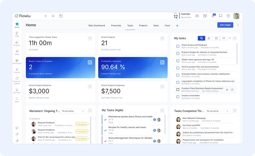This screenshot has height=156, width=255.
Task: Open the three-dot dashboard options menu
Action: (x=238, y=25)
